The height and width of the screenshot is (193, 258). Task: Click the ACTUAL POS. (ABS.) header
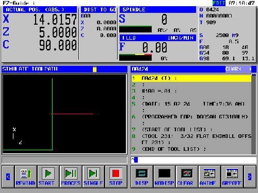tap(40, 10)
